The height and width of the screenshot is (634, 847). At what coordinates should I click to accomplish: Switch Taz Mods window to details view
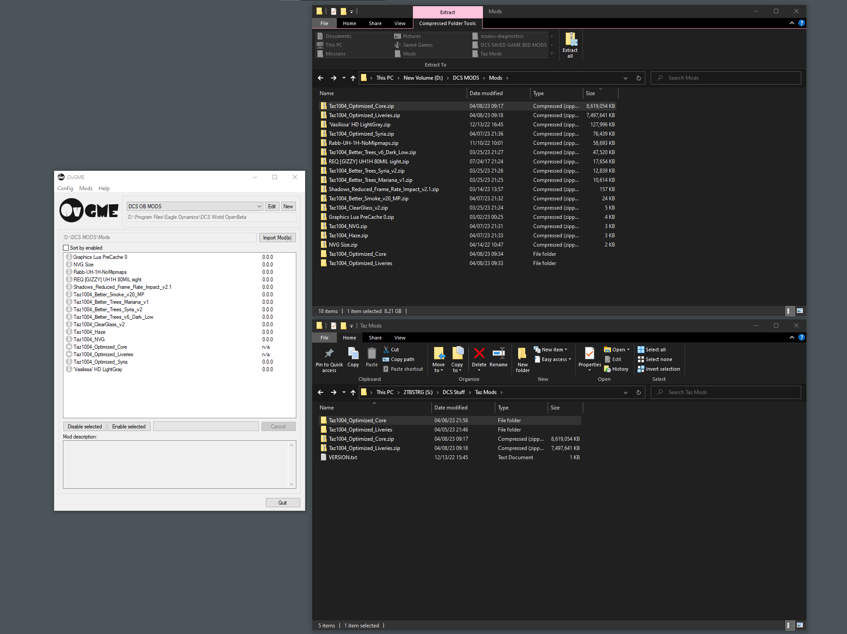(791, 626)
